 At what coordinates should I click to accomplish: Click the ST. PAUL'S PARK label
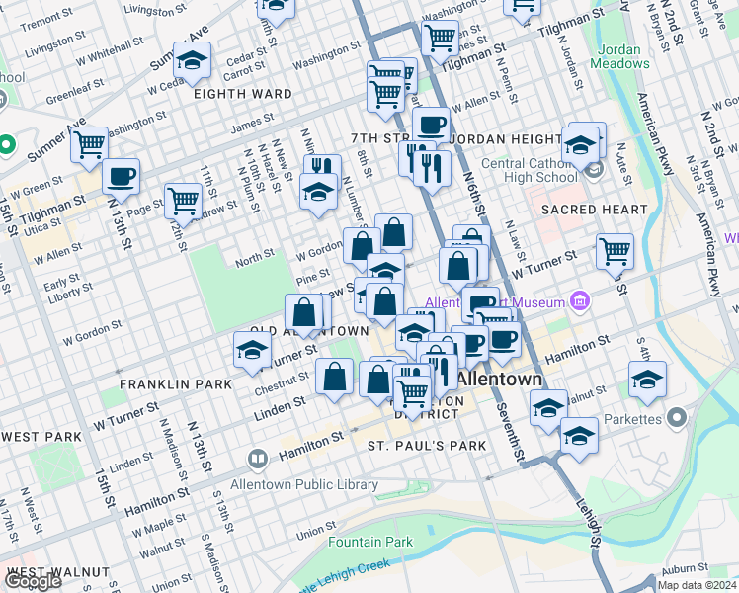427,446
